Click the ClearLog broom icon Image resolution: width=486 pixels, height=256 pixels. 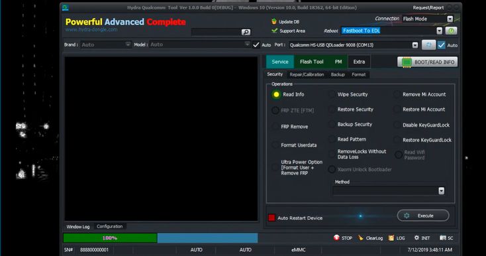tap(360, 237)
